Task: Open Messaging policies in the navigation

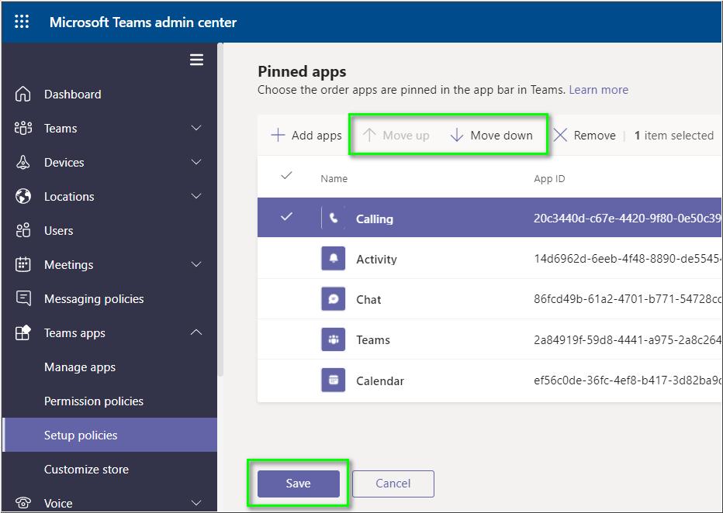Action: click(x=109, y=298)
